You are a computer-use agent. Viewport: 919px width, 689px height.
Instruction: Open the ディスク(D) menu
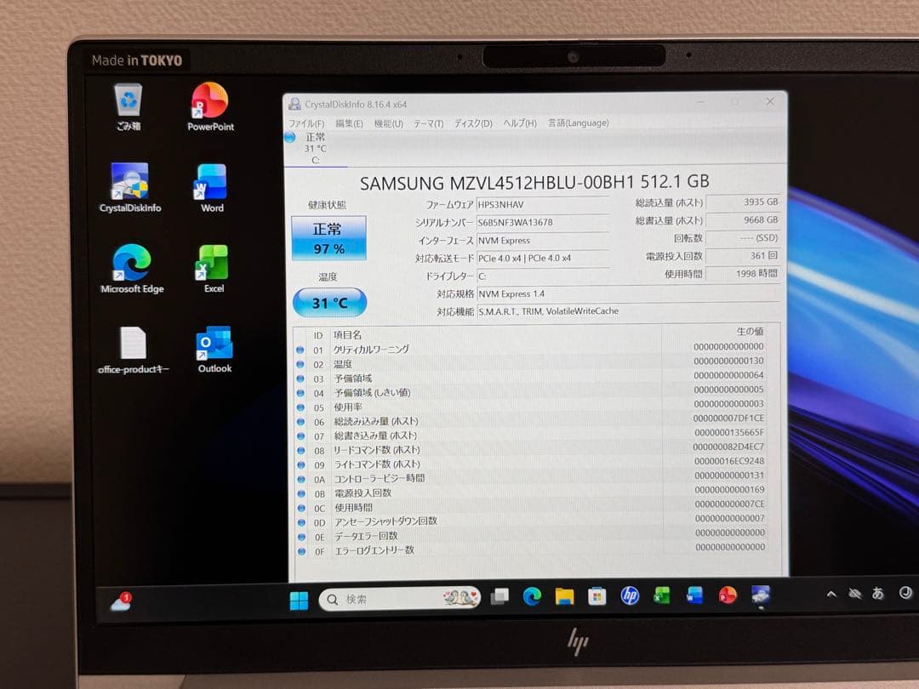[x=473, y=123]
